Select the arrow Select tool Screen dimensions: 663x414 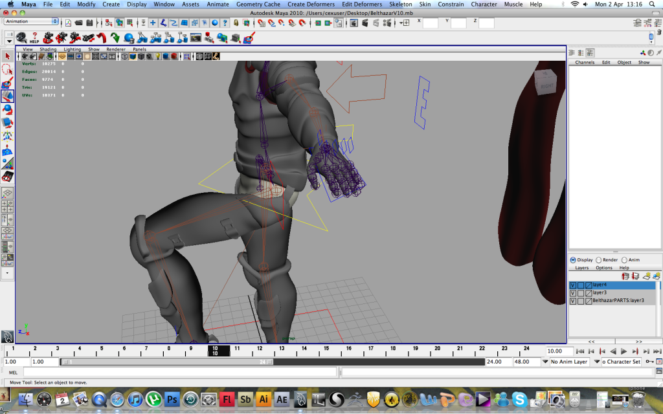point(7,57)
